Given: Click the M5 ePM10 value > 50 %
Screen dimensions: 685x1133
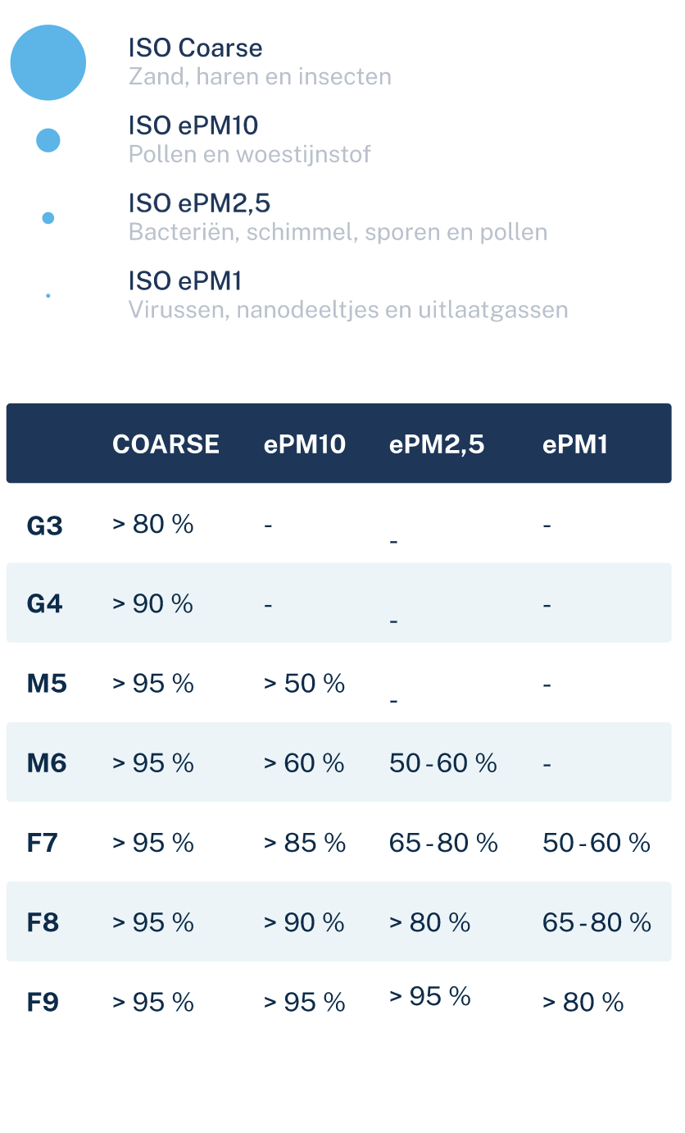Looking at the screenshot, I should (x=304, y=683).
